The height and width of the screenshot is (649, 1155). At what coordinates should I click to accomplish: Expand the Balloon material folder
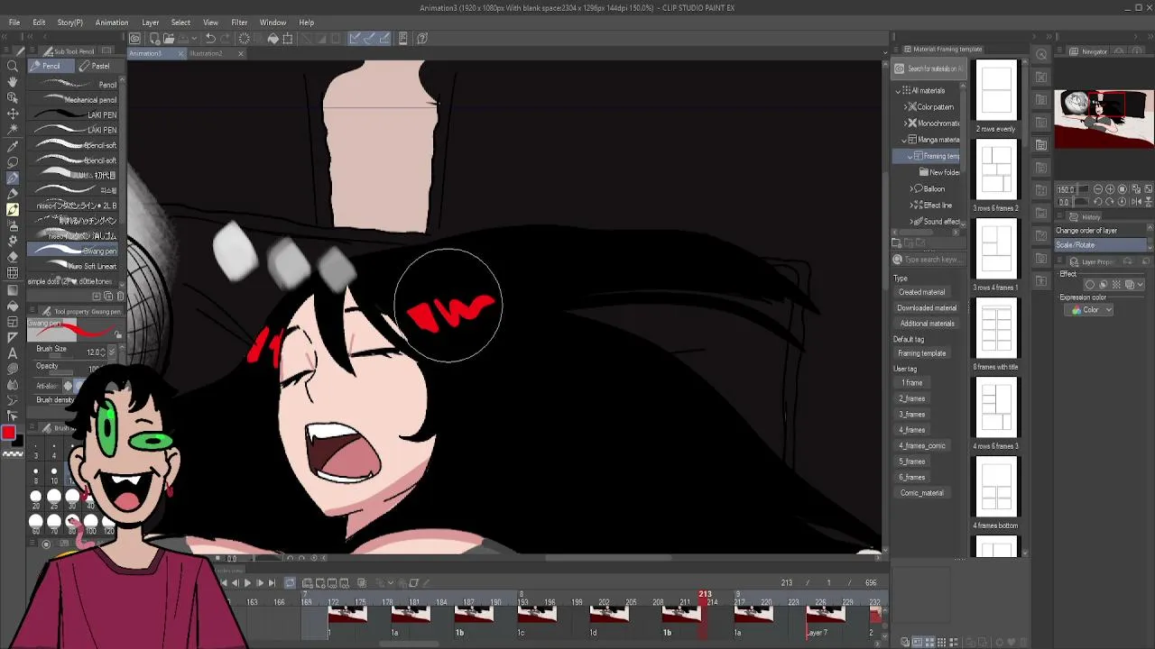[x=911, y=188]
